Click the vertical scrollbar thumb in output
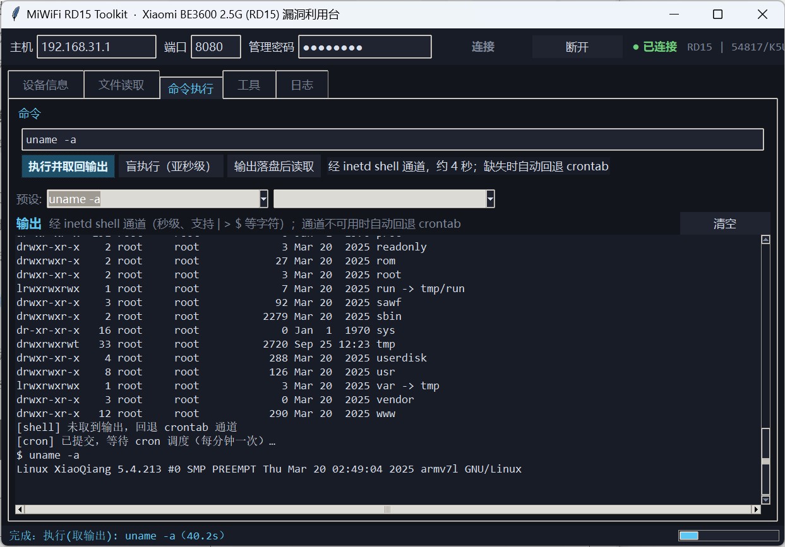The width and height of the screenshot is (785, 547). click(766, 462)
